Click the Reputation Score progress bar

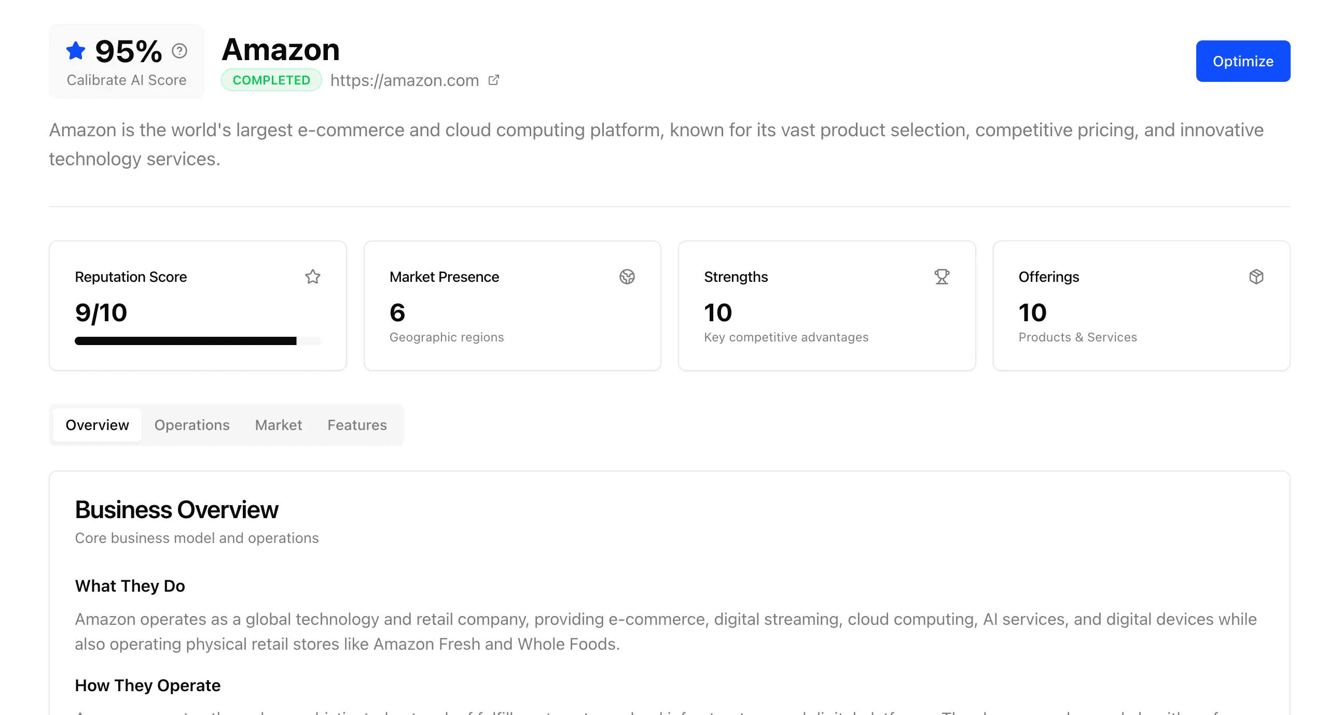pos(197,341)
